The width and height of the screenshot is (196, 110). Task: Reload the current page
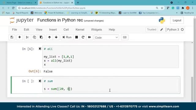13,8
